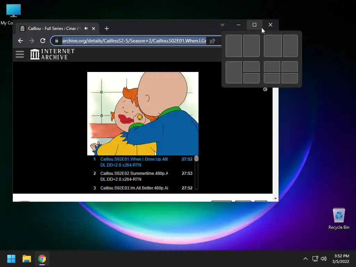Reload the archive.org page
The image size is (356, 267).
pyautogui.click(x=43, y=41)
